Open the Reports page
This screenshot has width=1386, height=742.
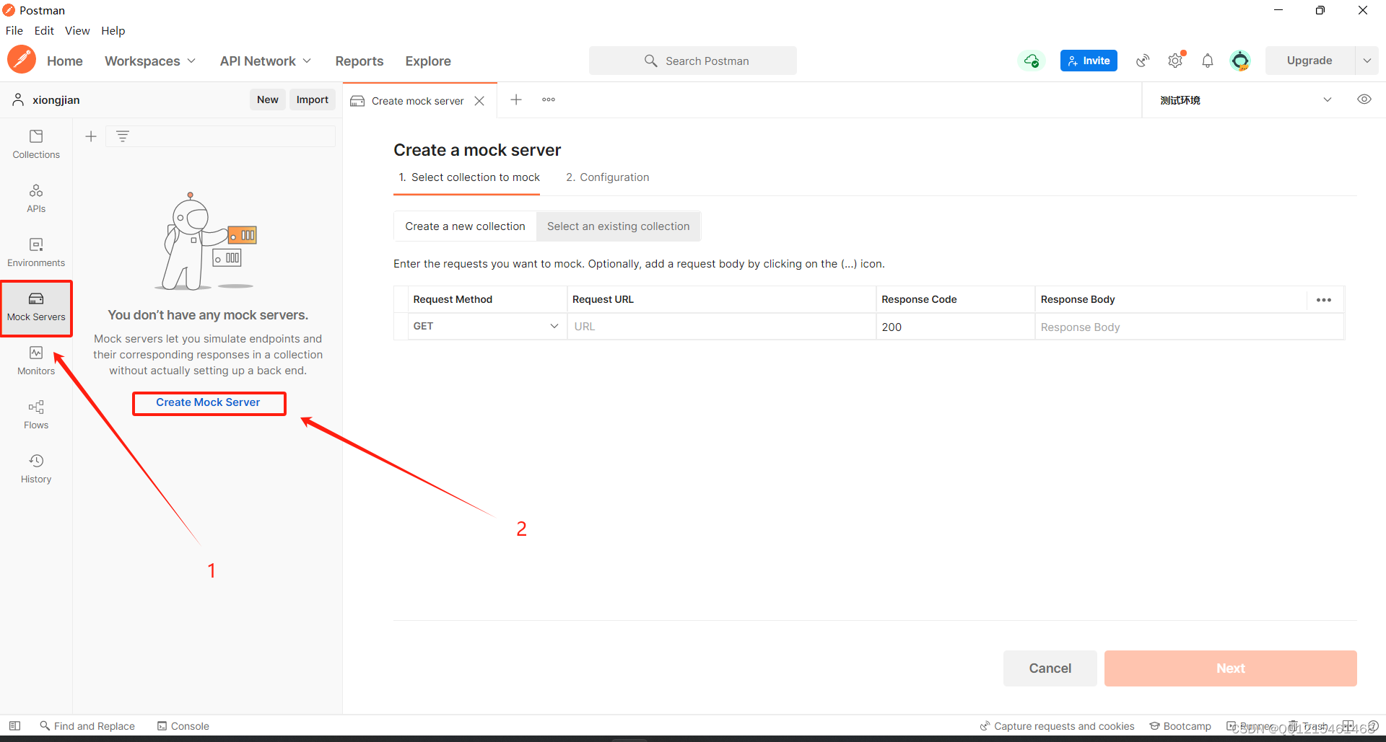(x=359, y=61)
